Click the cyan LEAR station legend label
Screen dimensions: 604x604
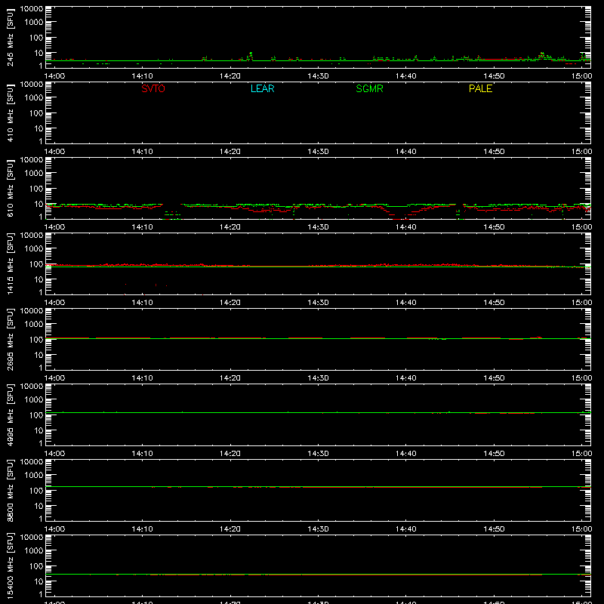point(262,88)
